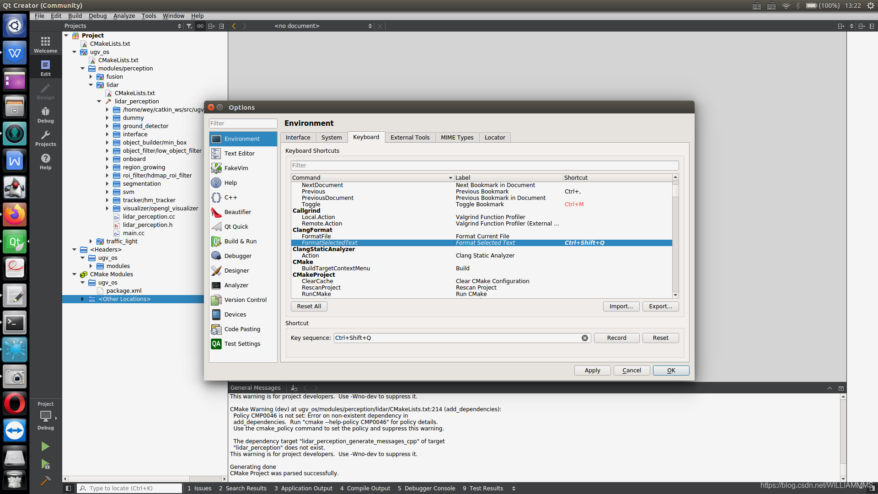
Task: Switch to the MIME Types tab
Action: pos(457,137)
